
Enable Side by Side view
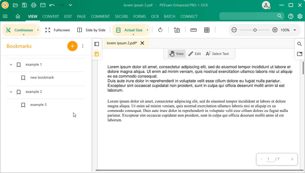coord(91,30)
